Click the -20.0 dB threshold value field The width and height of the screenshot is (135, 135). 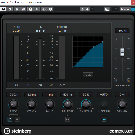[122, 31]
